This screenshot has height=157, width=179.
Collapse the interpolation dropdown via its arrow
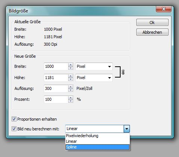click(127, 129)
